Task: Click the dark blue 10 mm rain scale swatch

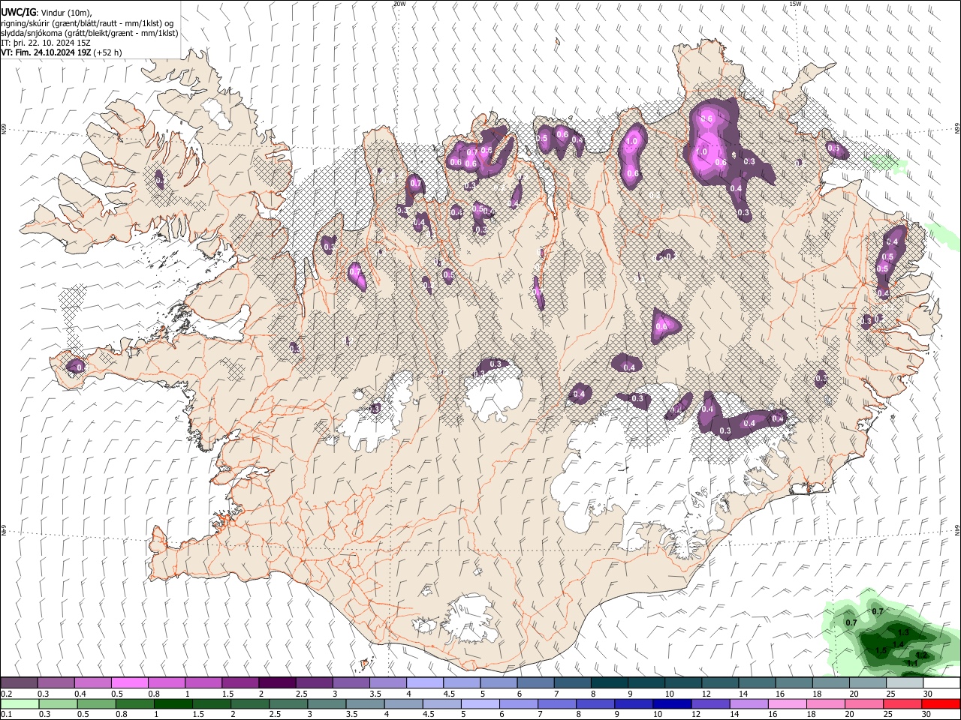Action: tap(672, 703)
